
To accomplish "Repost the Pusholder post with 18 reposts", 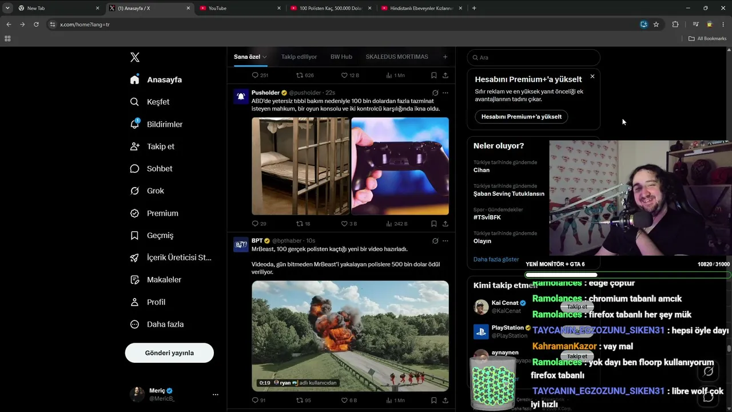I will 303,224.
